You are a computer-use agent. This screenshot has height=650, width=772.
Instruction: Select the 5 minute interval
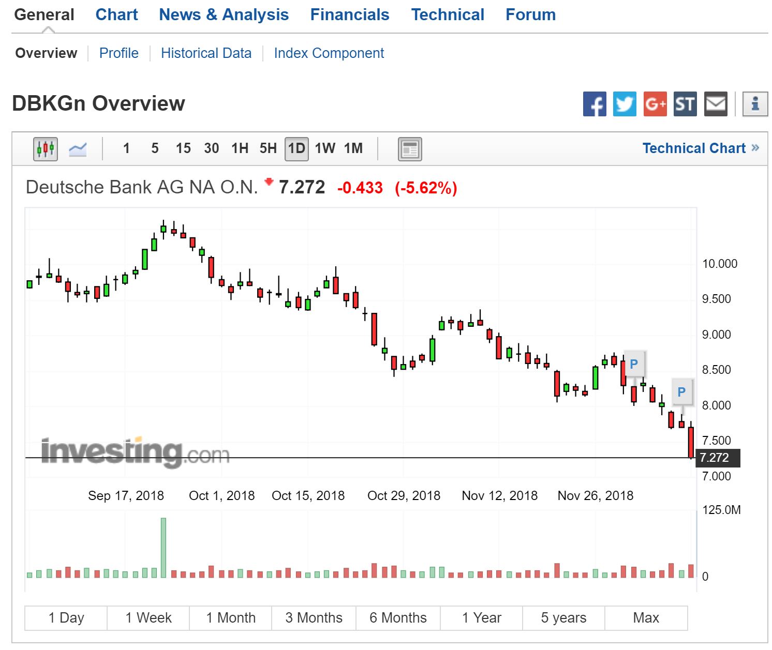(x=155, y=149)
